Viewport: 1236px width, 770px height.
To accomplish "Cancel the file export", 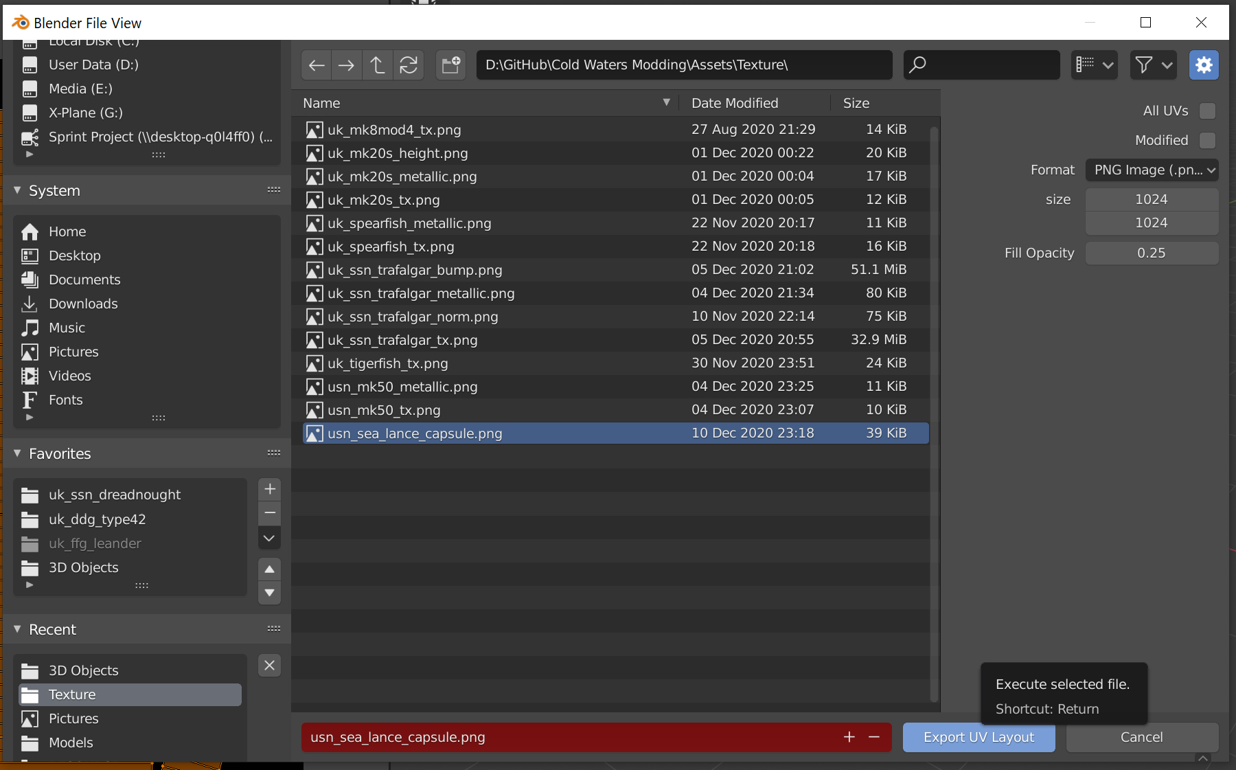I will [x=1141, y=737].
